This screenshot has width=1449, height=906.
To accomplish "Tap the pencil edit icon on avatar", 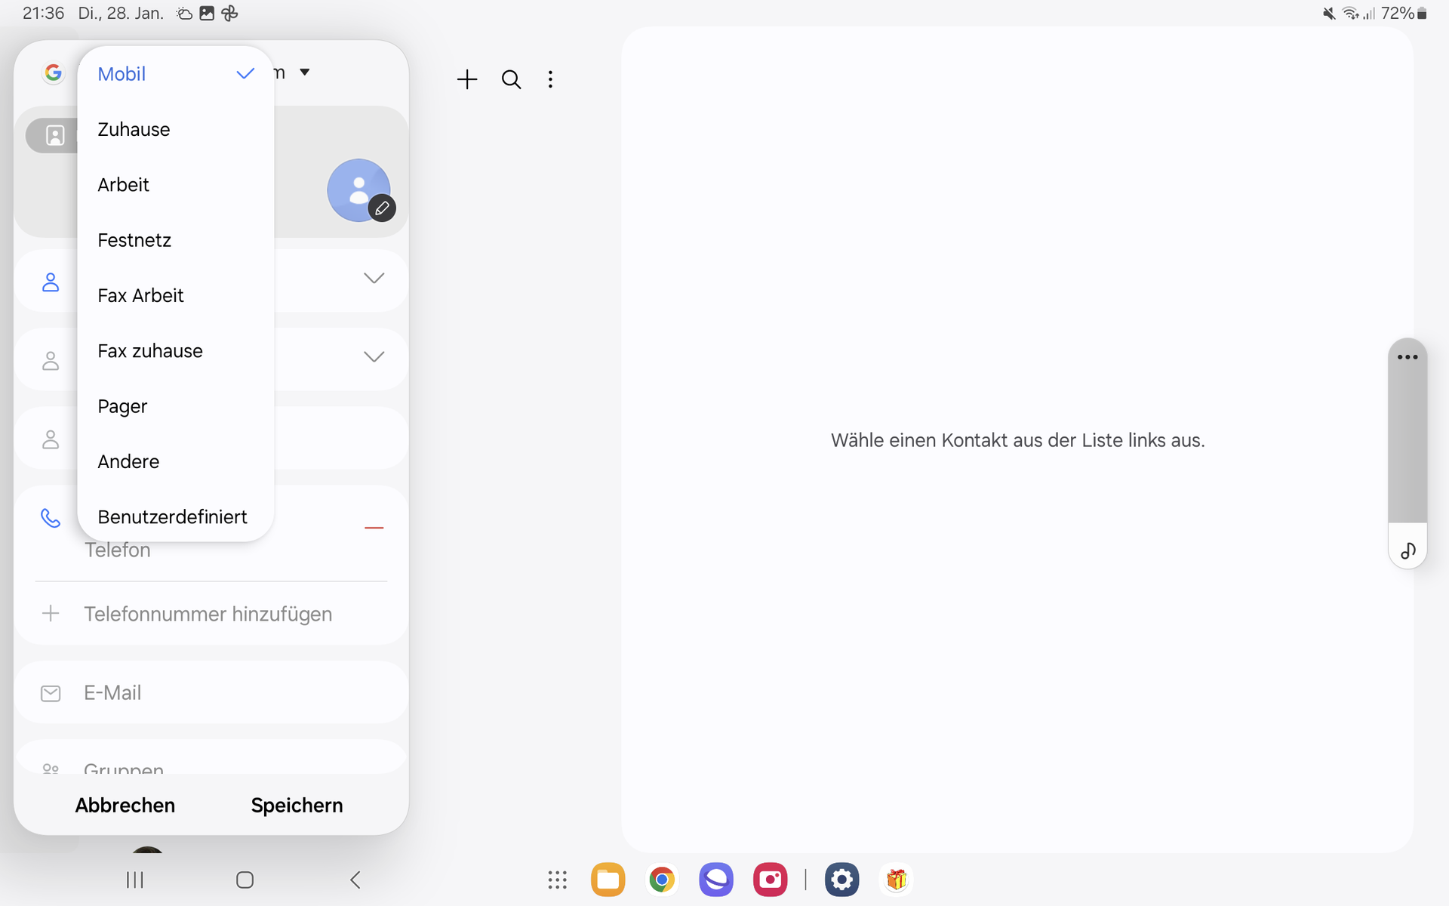I will pyautogui.click(x=382, y=208).
